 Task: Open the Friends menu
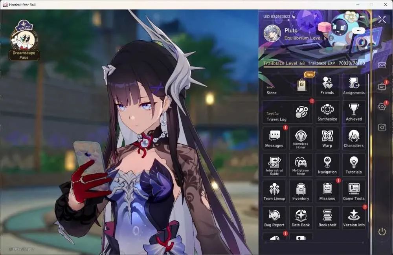pos(327,85)
